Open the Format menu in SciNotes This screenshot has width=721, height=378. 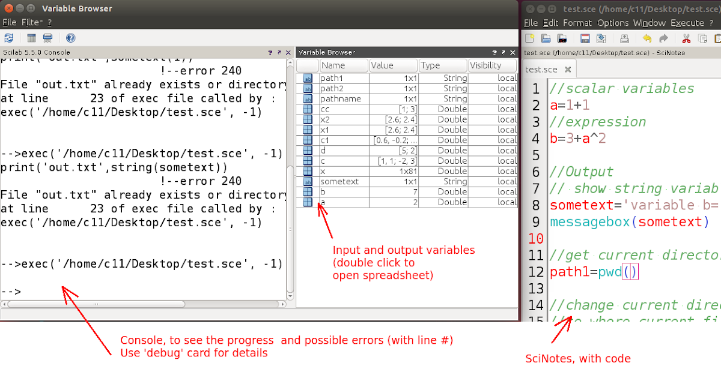(577, 23)
